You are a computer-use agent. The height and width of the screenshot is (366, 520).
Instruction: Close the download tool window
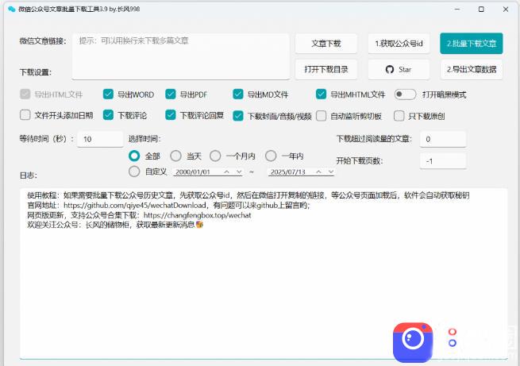pos(506,10)
